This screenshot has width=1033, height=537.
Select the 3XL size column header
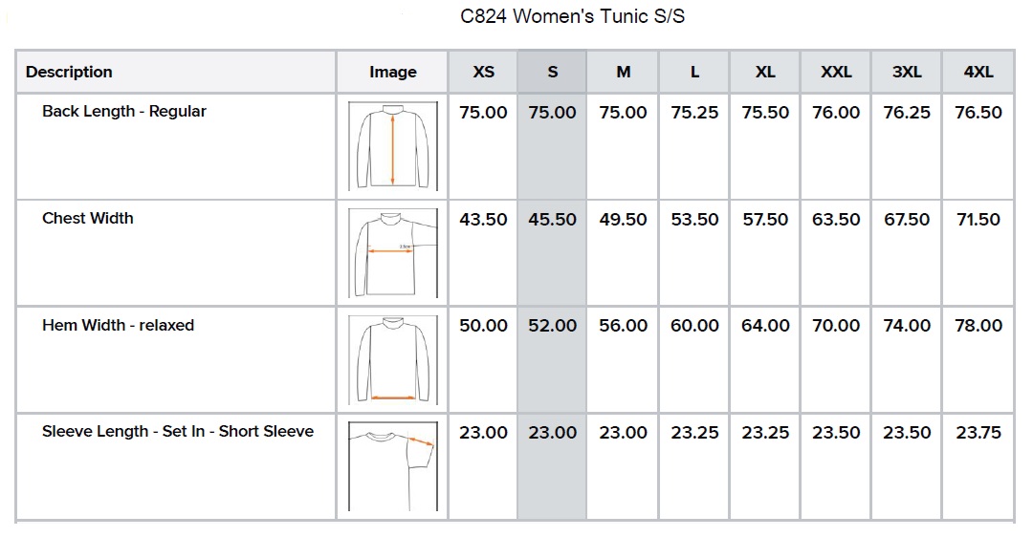point(907,72)
